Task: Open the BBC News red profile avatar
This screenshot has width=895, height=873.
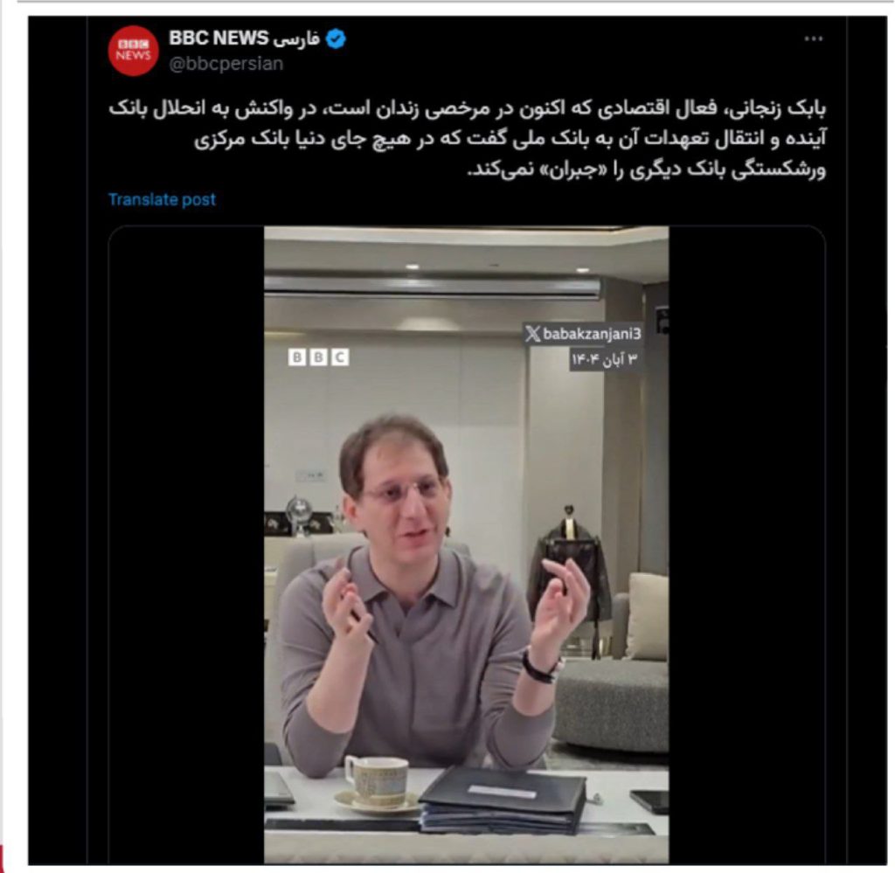Action: pyautogui.click(x=133, y=50)
